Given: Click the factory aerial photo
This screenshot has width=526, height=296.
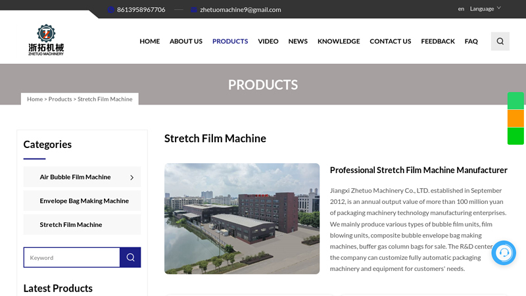Looking at the screenshot, I should pyautogui.click(x=242, y=219).
